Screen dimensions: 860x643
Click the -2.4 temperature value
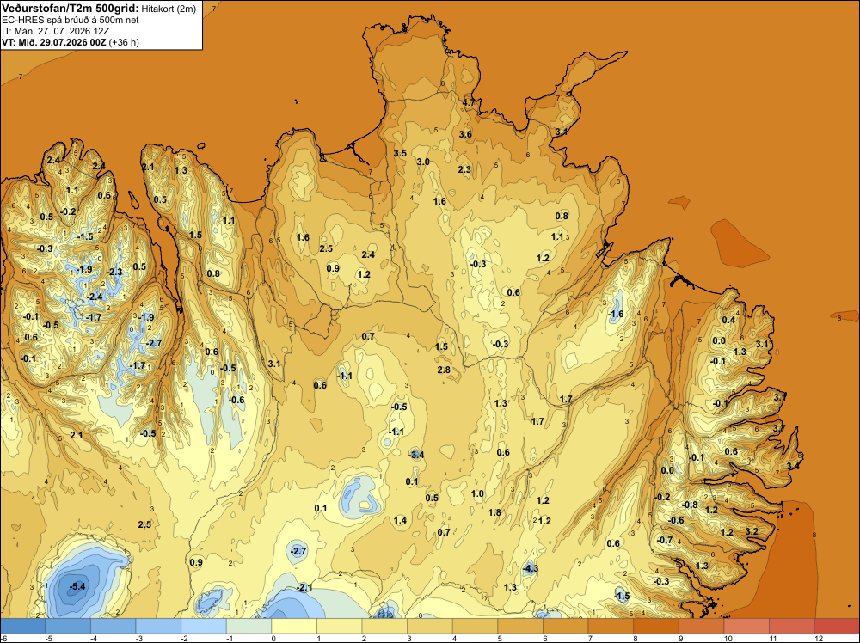coord(95,297)
